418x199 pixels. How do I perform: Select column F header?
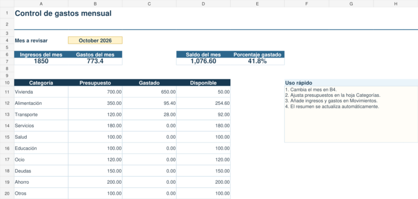pyautogui.click(x=306, y=3)
